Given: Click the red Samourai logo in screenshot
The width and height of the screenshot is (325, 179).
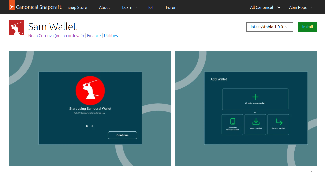Looking at the screenshot, I should (x=90, y=90).
